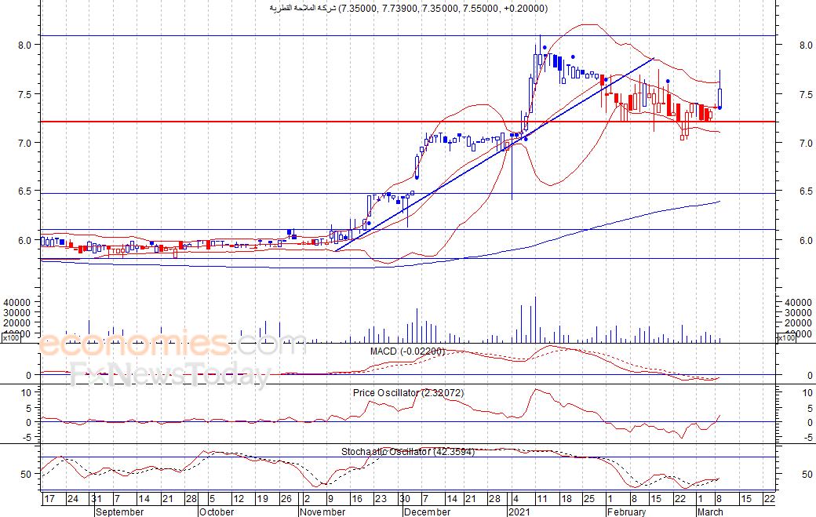
Task: Click the tallest volume bar in January 2021
Action: click(x=535, y=319)
